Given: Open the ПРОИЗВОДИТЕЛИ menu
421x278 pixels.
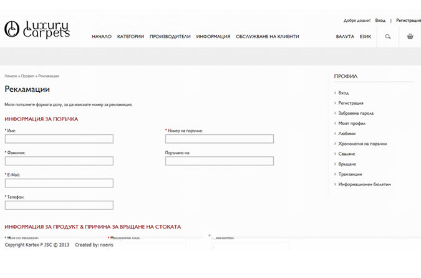Looking at the screenshot, I should tap(170, 37).
